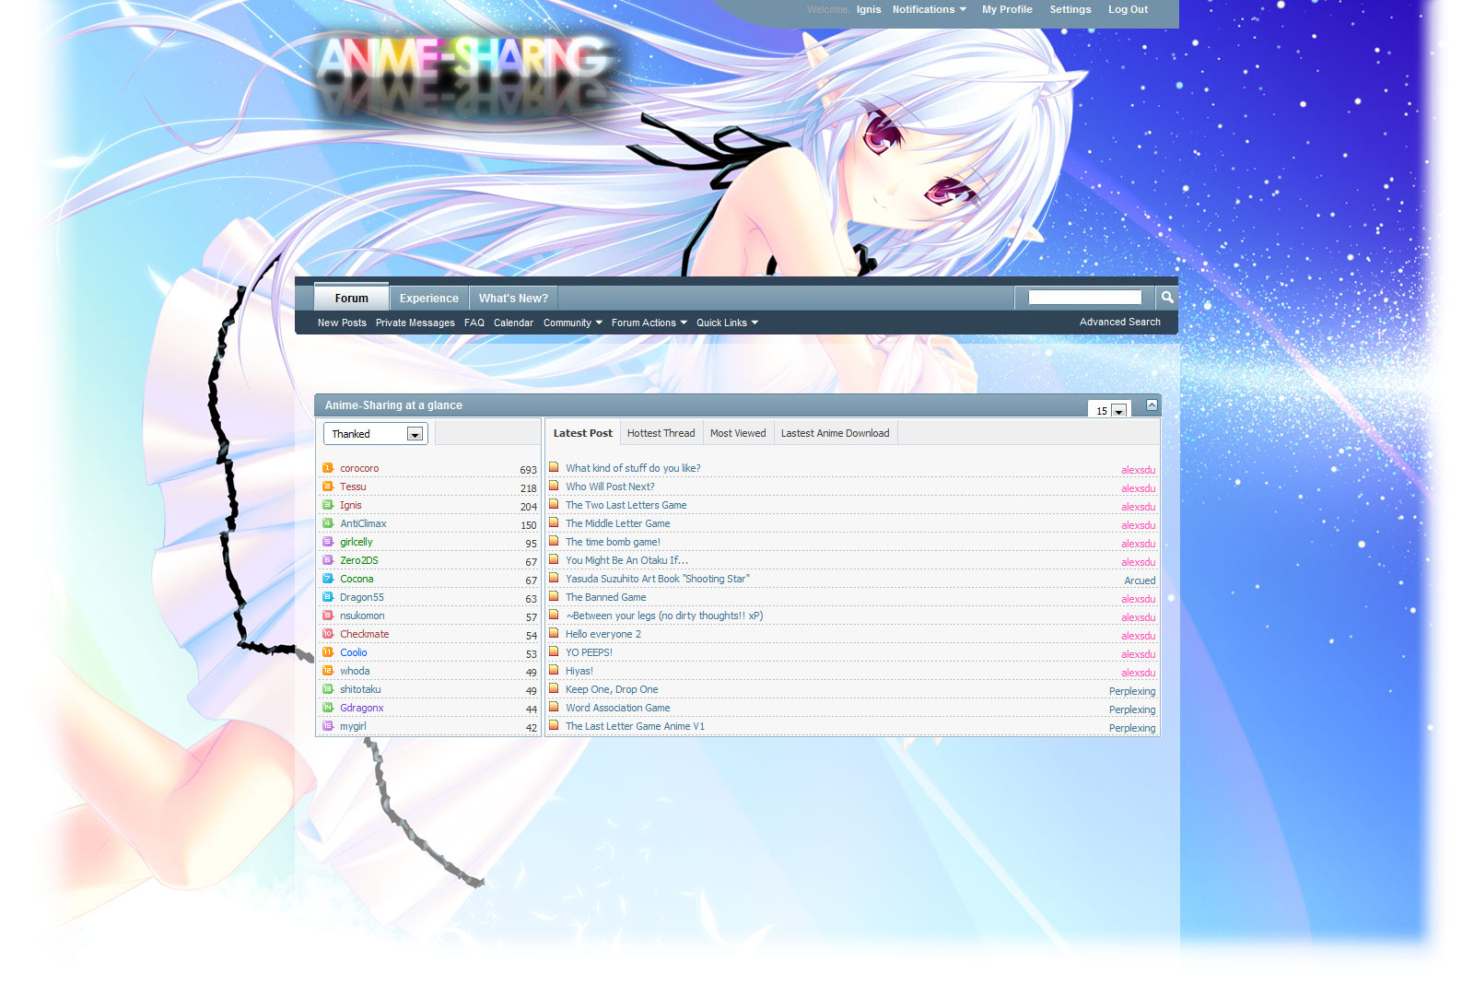Click the rank 8 badge next to Dragon55
This screenshot has width=1474, height=997.
coord(327,597)
